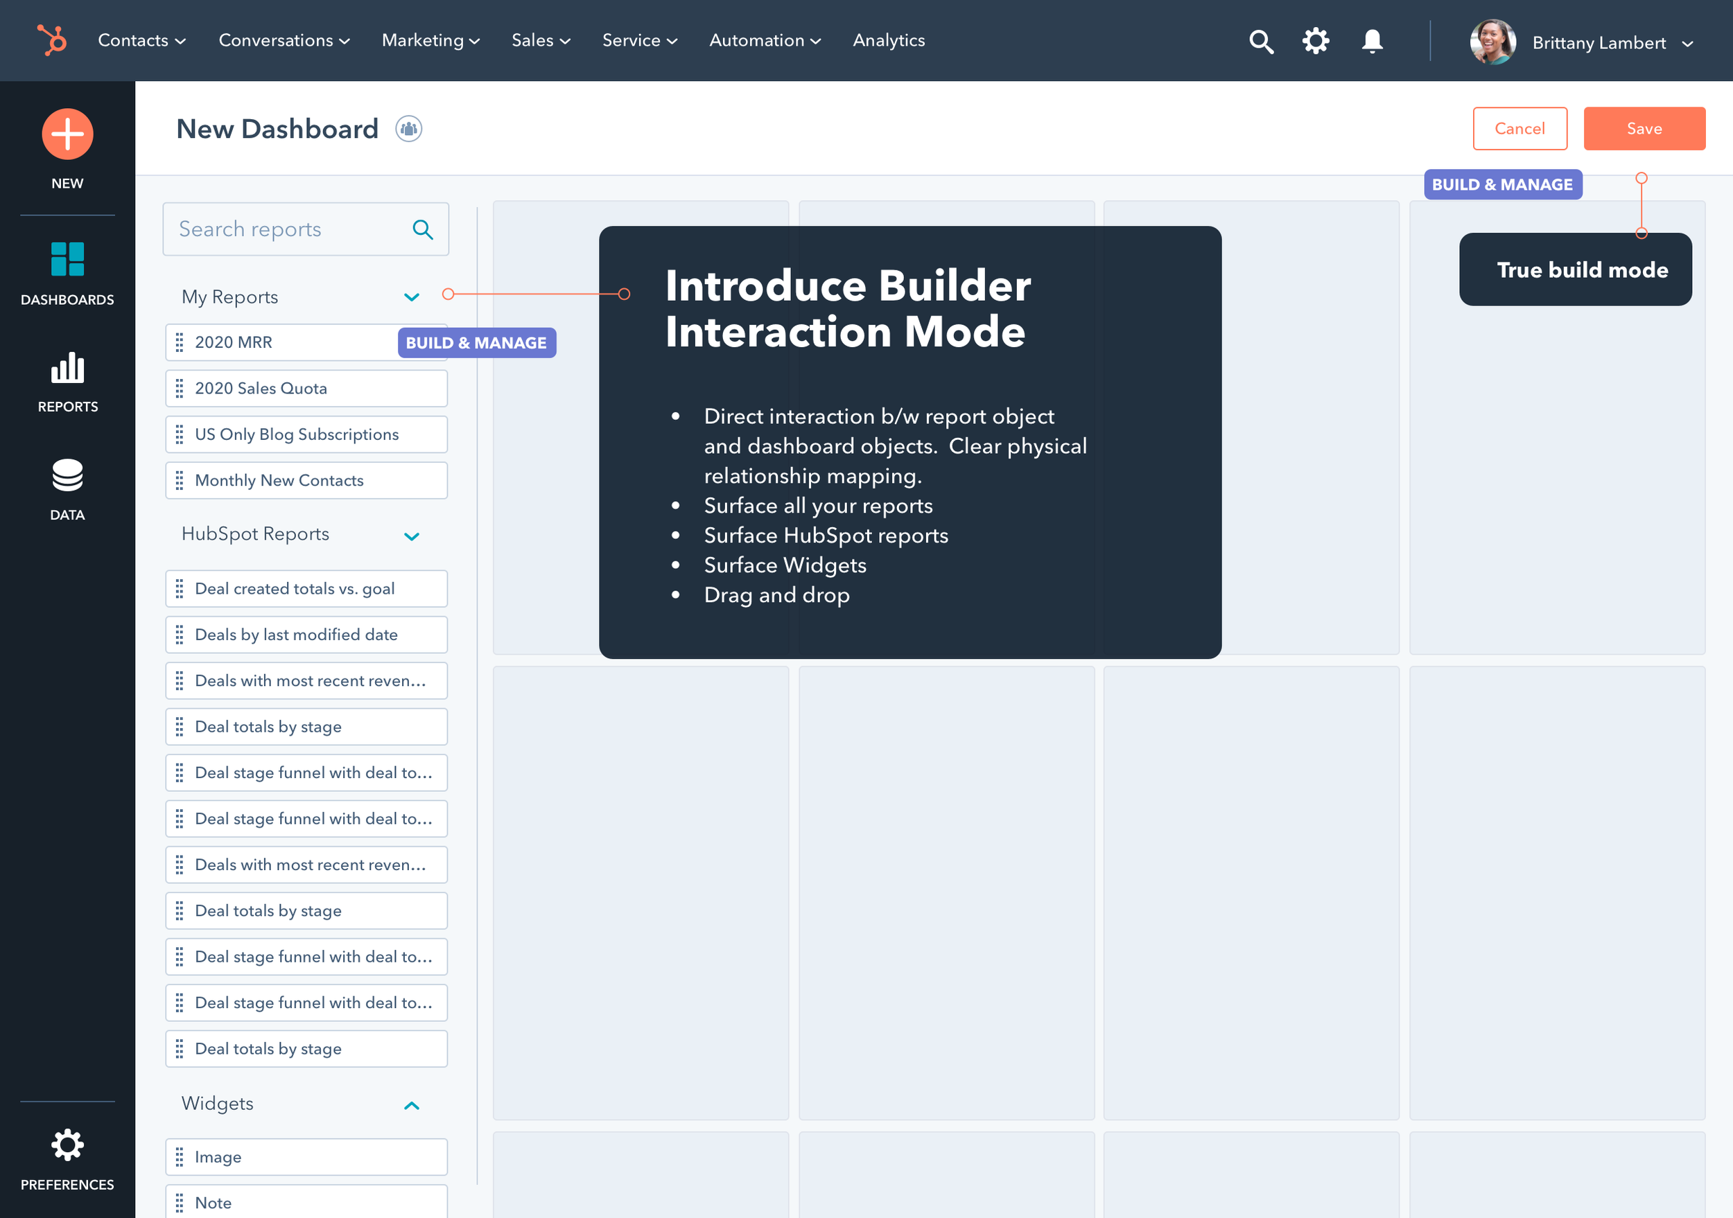Open the Brittany Lambert account dropdown
The width and height of the screenshot is (1733, 1218).
(x=1687, y=44)
